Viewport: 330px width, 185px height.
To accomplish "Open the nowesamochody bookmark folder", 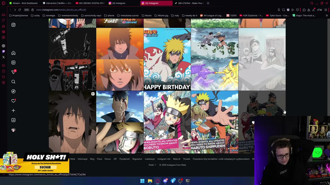I will pos(68,15).
